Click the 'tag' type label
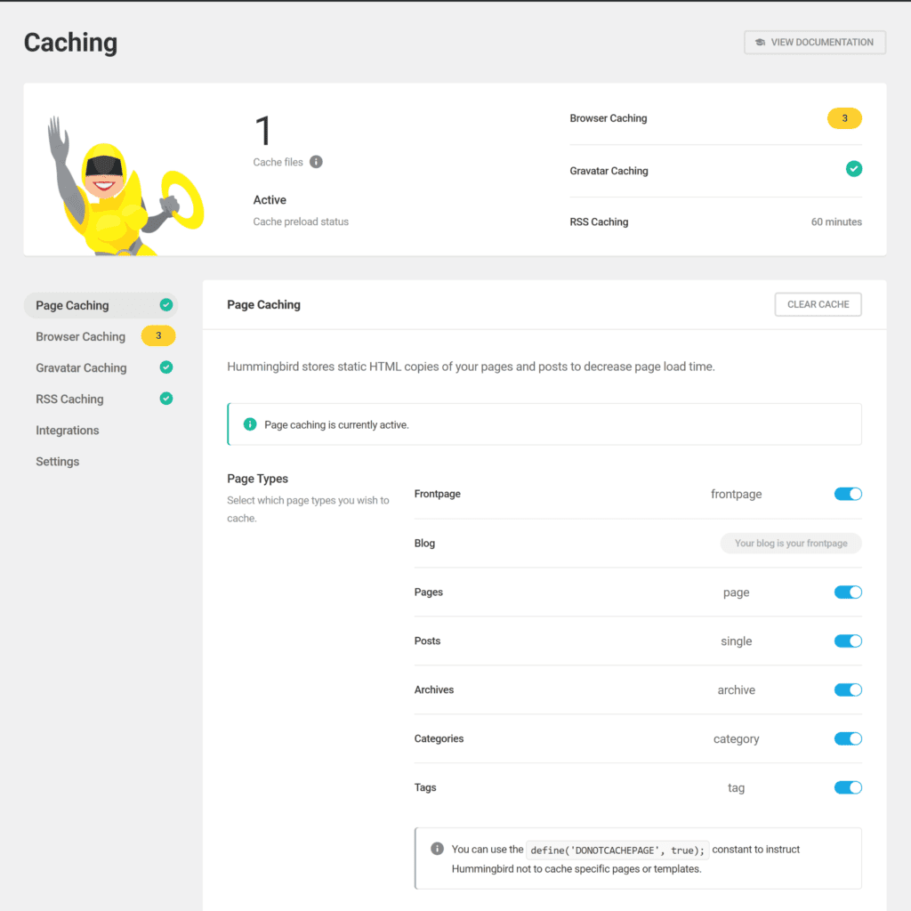This screenshot has height=911, width=911. coord(736,788)
